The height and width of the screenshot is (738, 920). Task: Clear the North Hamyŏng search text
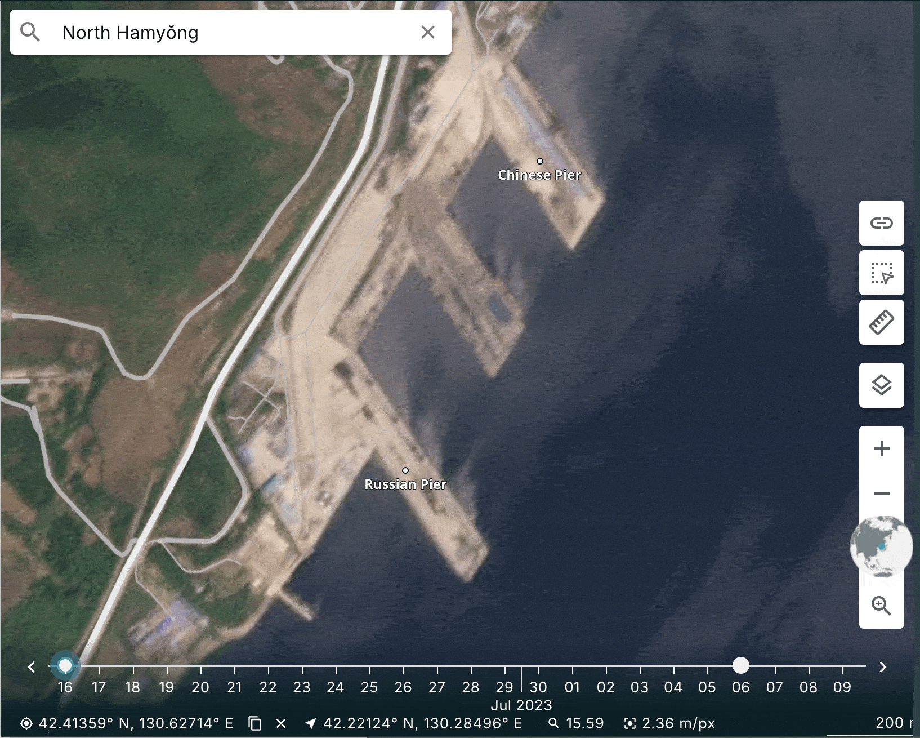tap(428, 32)
